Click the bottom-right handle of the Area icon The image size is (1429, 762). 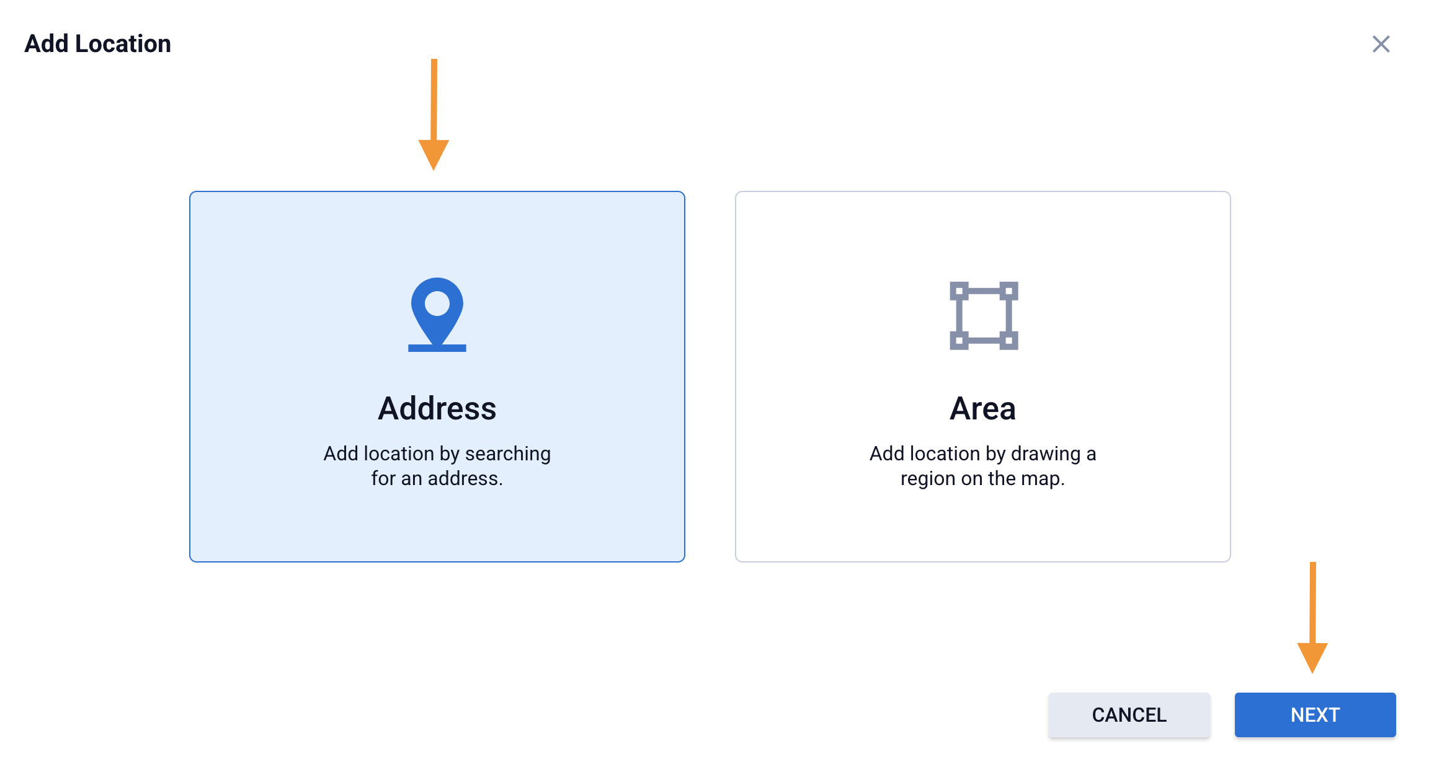pos(1008,340)
